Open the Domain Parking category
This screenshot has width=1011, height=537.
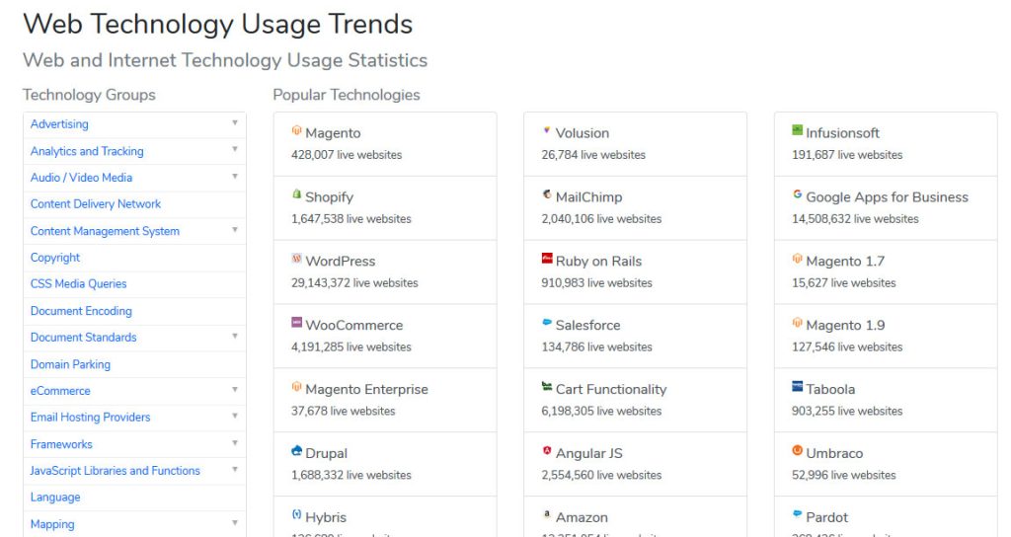click(70, 364)
